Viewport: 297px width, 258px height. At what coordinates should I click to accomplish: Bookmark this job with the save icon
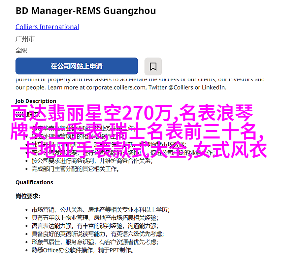[153, 66]
